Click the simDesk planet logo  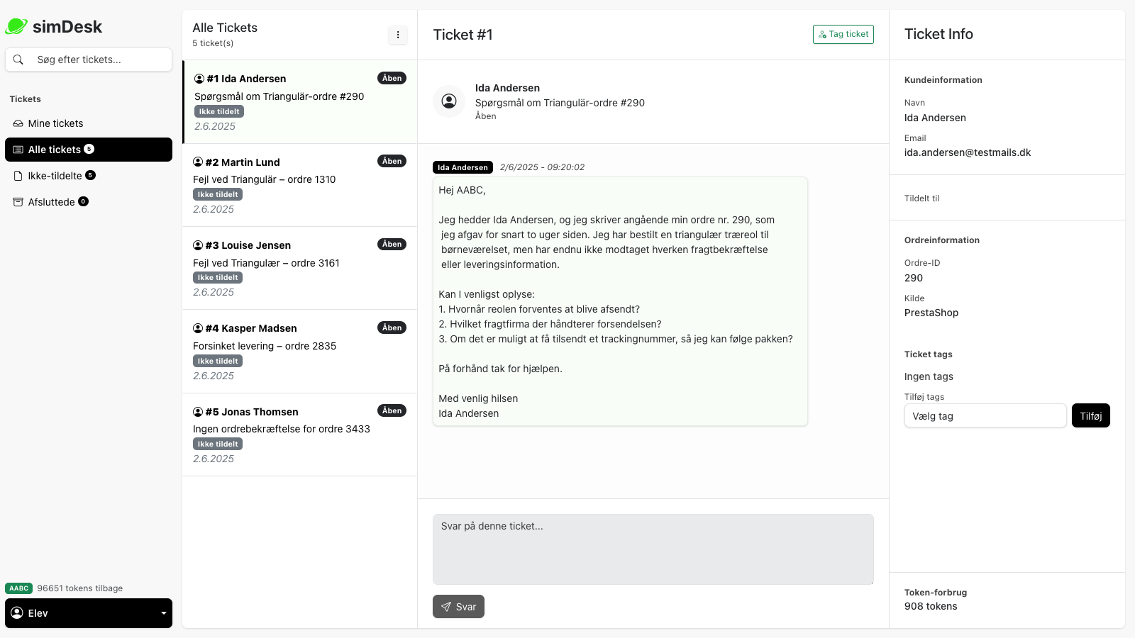click(x=16, y=26)
